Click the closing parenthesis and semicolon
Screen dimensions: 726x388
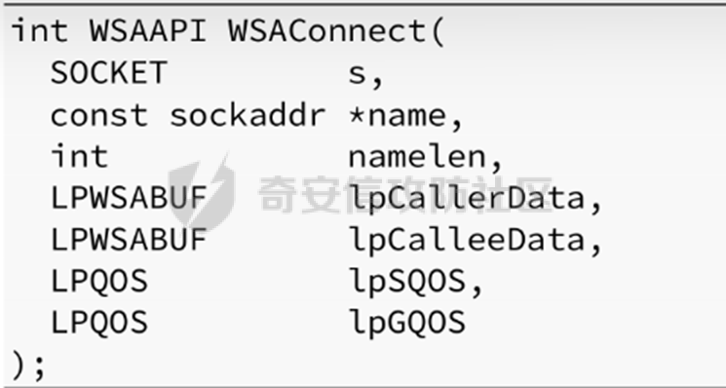(x=28, y=366)
